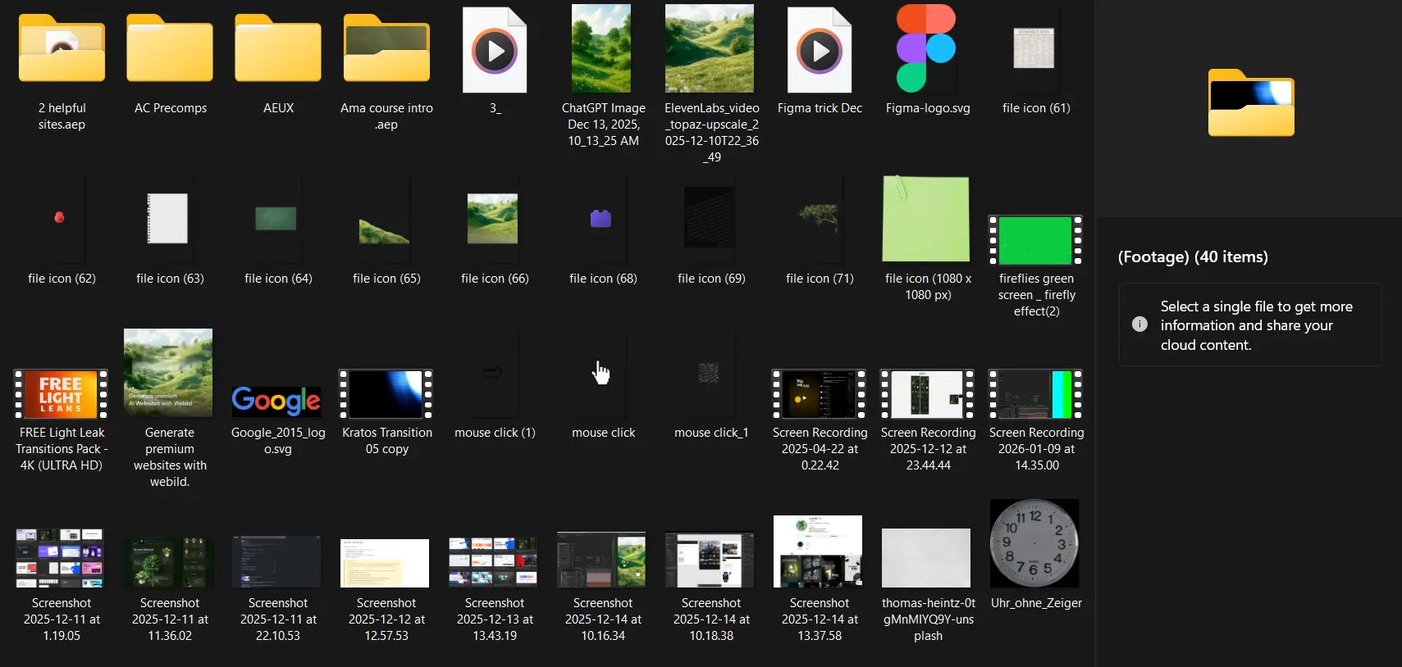Open the '2 helpful sites.aep' folder
The height and width of the screenshot is (667, 1402).
[x=62, y=51]
